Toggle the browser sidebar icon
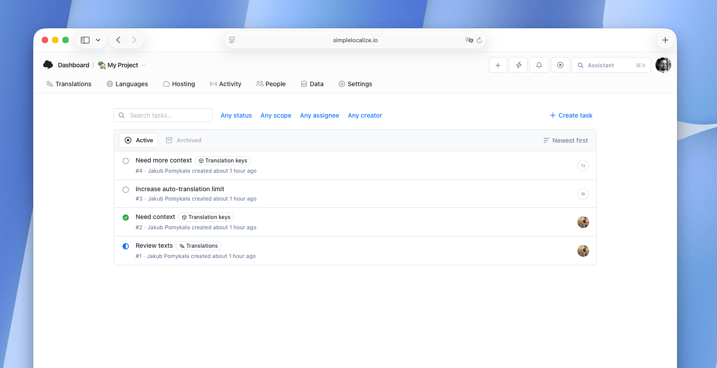Viewport: 717px width, 368px height. pyautogui.click(x=85, y=40)
